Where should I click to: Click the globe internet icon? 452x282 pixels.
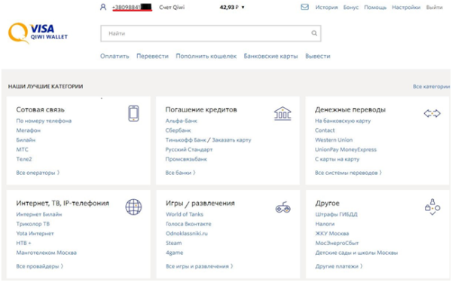(133, 207)
